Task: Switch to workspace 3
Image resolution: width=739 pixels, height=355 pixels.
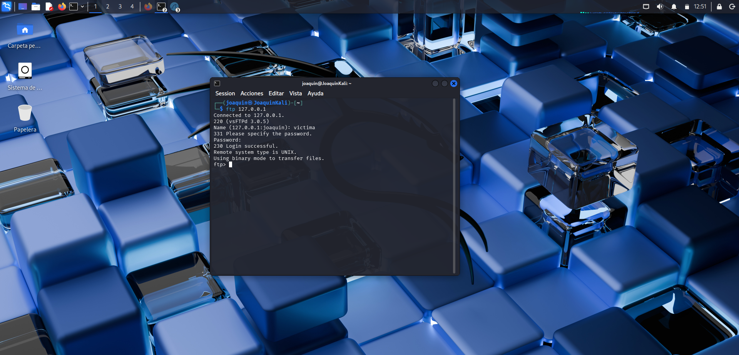Action: [x=120, y=7]
